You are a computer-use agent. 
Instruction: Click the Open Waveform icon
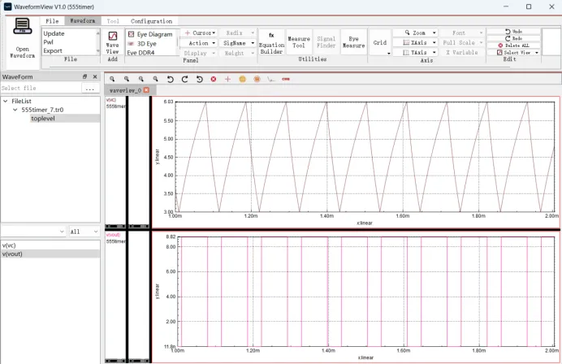pos(22,28)
